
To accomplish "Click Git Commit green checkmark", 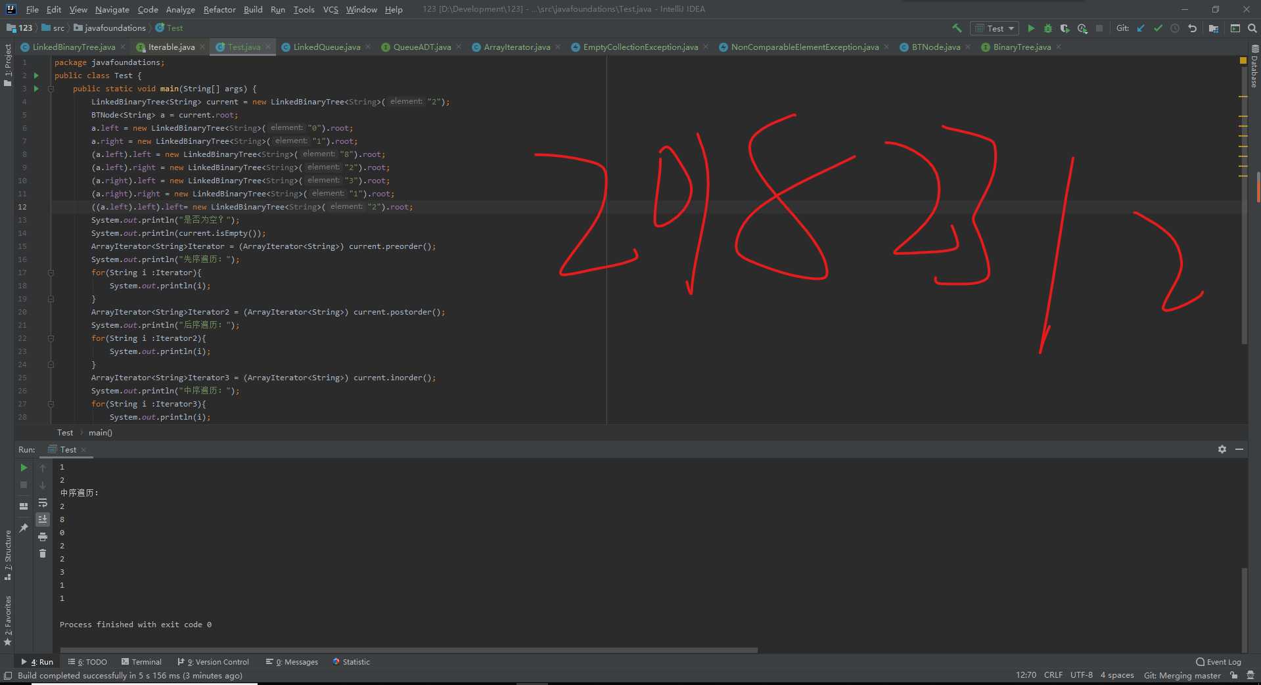I will [1158, 28].
